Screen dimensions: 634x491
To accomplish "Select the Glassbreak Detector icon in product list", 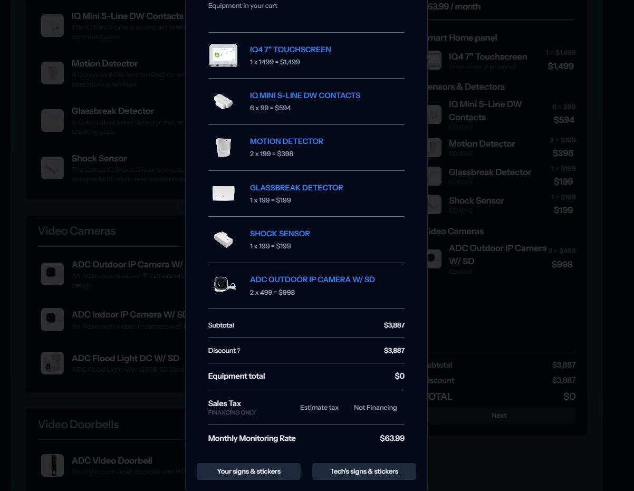I will (x=53, y=120).
